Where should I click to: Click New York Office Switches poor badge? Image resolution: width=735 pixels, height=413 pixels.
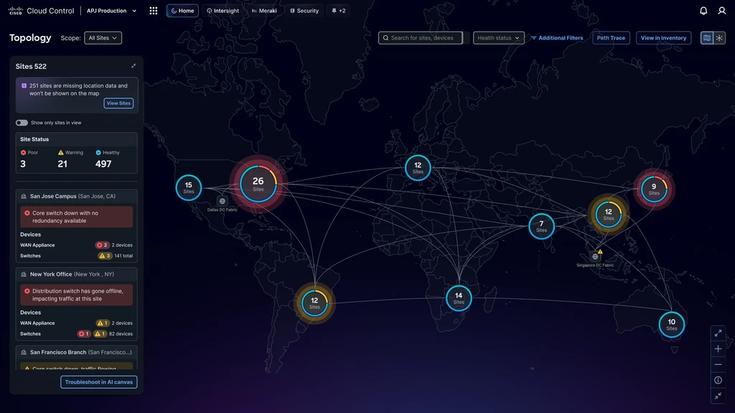coord(84,334)
